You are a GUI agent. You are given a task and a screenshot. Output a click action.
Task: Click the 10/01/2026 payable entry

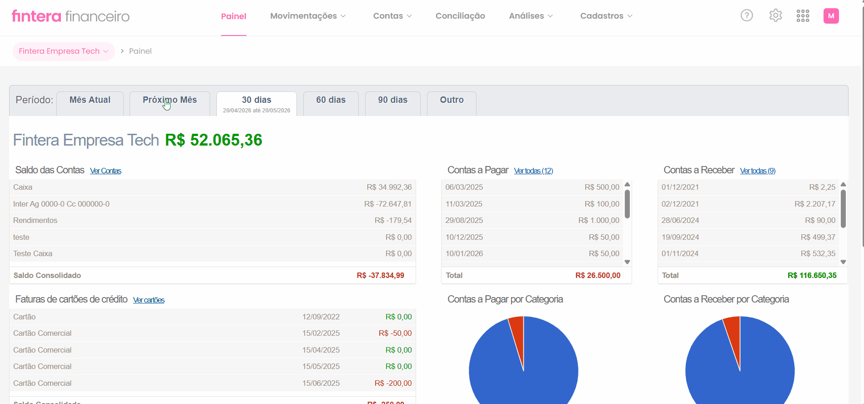(x=532, y=254)
